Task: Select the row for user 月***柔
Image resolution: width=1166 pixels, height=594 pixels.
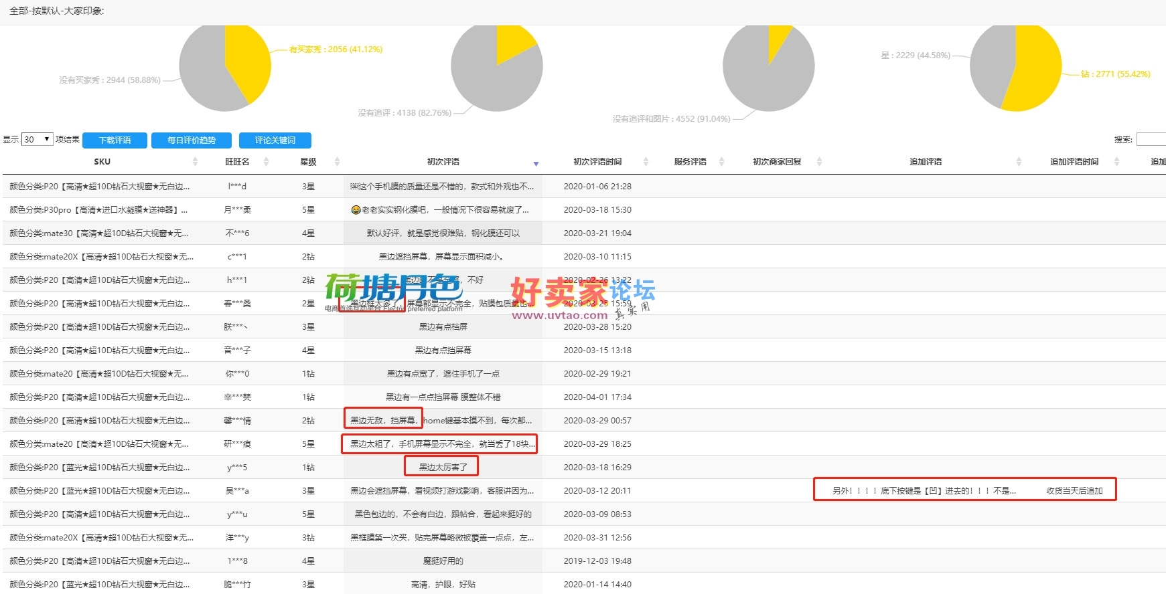Action: (237, 210)
